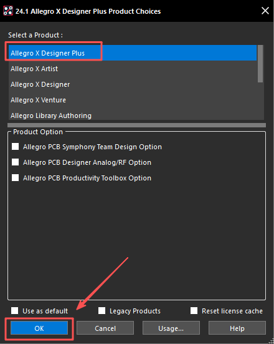Click the resize grip at dialog corner
The image size is (274, 344).
pos(271,341)
